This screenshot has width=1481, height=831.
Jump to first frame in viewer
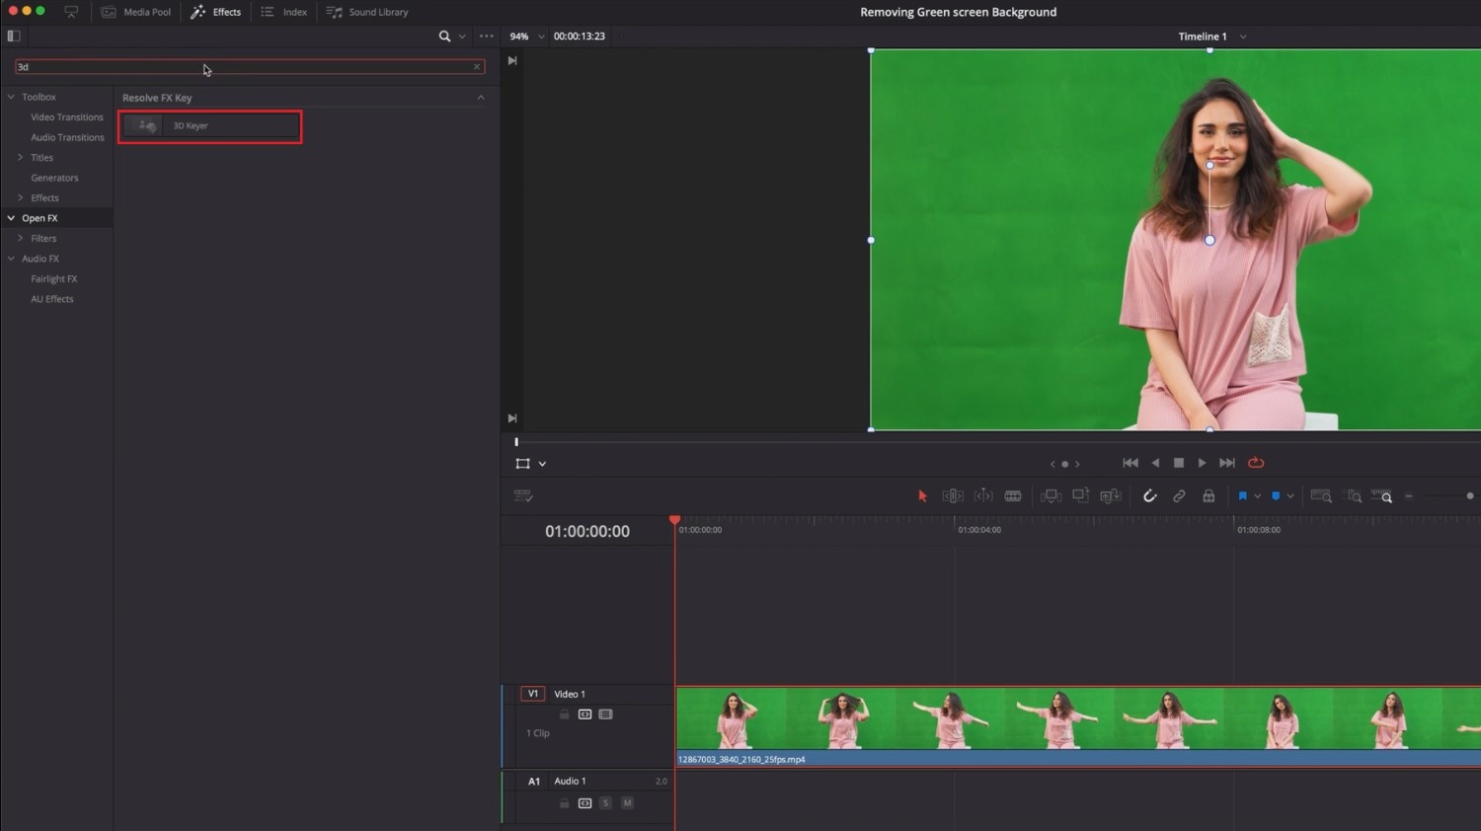click(1130, 463)
